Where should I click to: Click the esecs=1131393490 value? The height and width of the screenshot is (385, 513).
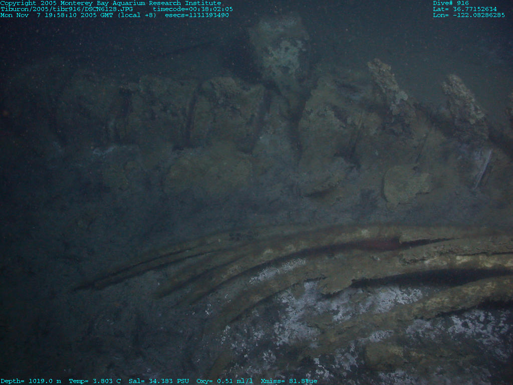197,15
